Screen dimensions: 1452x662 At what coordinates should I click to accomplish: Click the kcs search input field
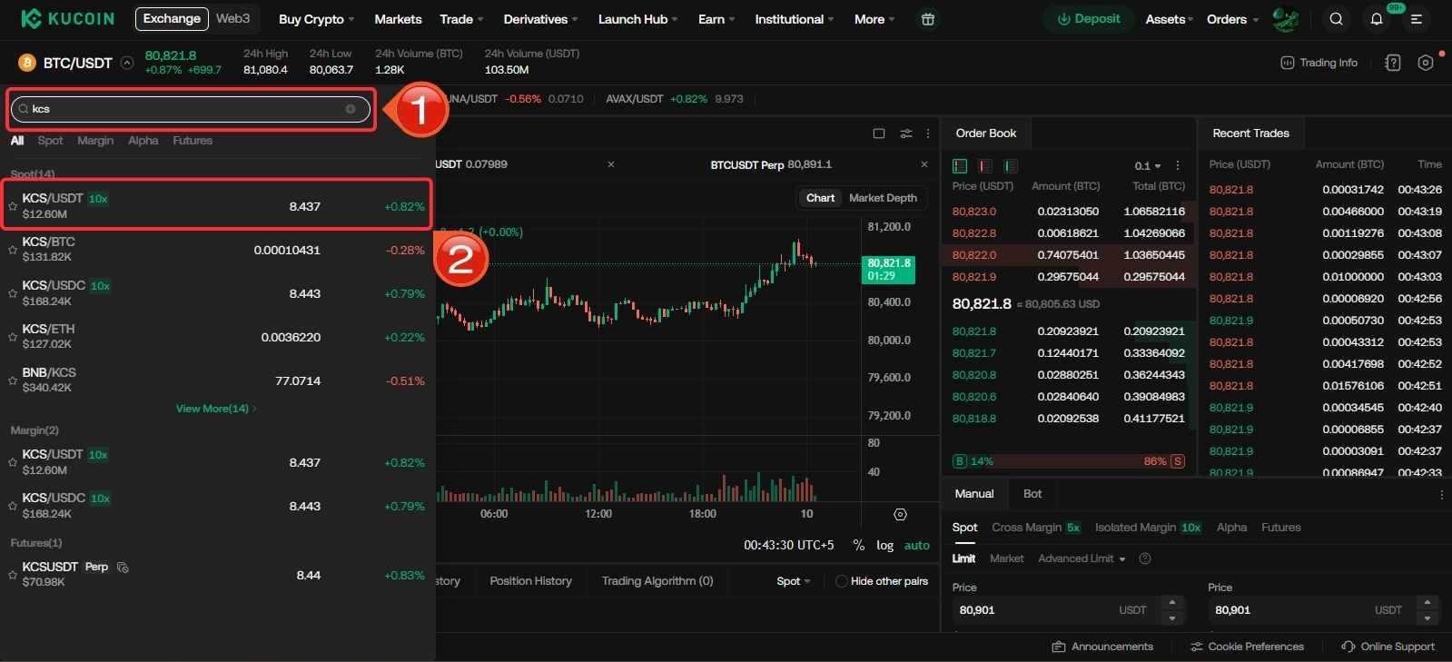(x=191, y=109)
